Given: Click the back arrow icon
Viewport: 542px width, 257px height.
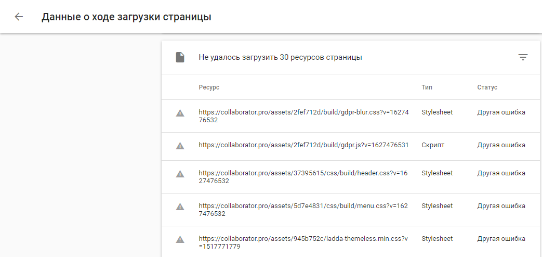Looking at the screenshot, I should 19,17.
